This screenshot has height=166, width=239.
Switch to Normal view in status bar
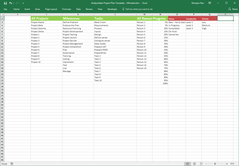pos(187,164)
